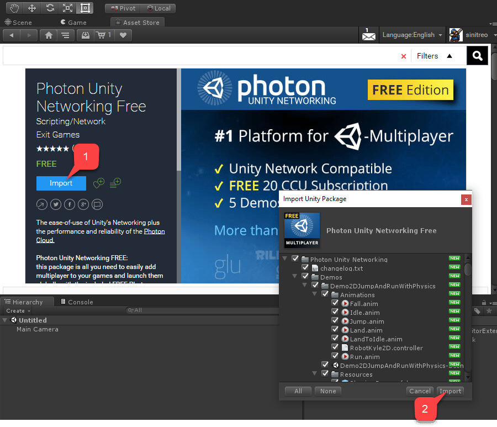
Task: Select Main Camera in Hierarchy
Action: pyautogui.click(x=38, y=329)
